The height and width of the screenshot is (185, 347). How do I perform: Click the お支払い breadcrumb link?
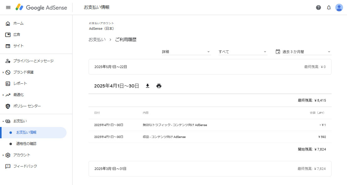97,40
